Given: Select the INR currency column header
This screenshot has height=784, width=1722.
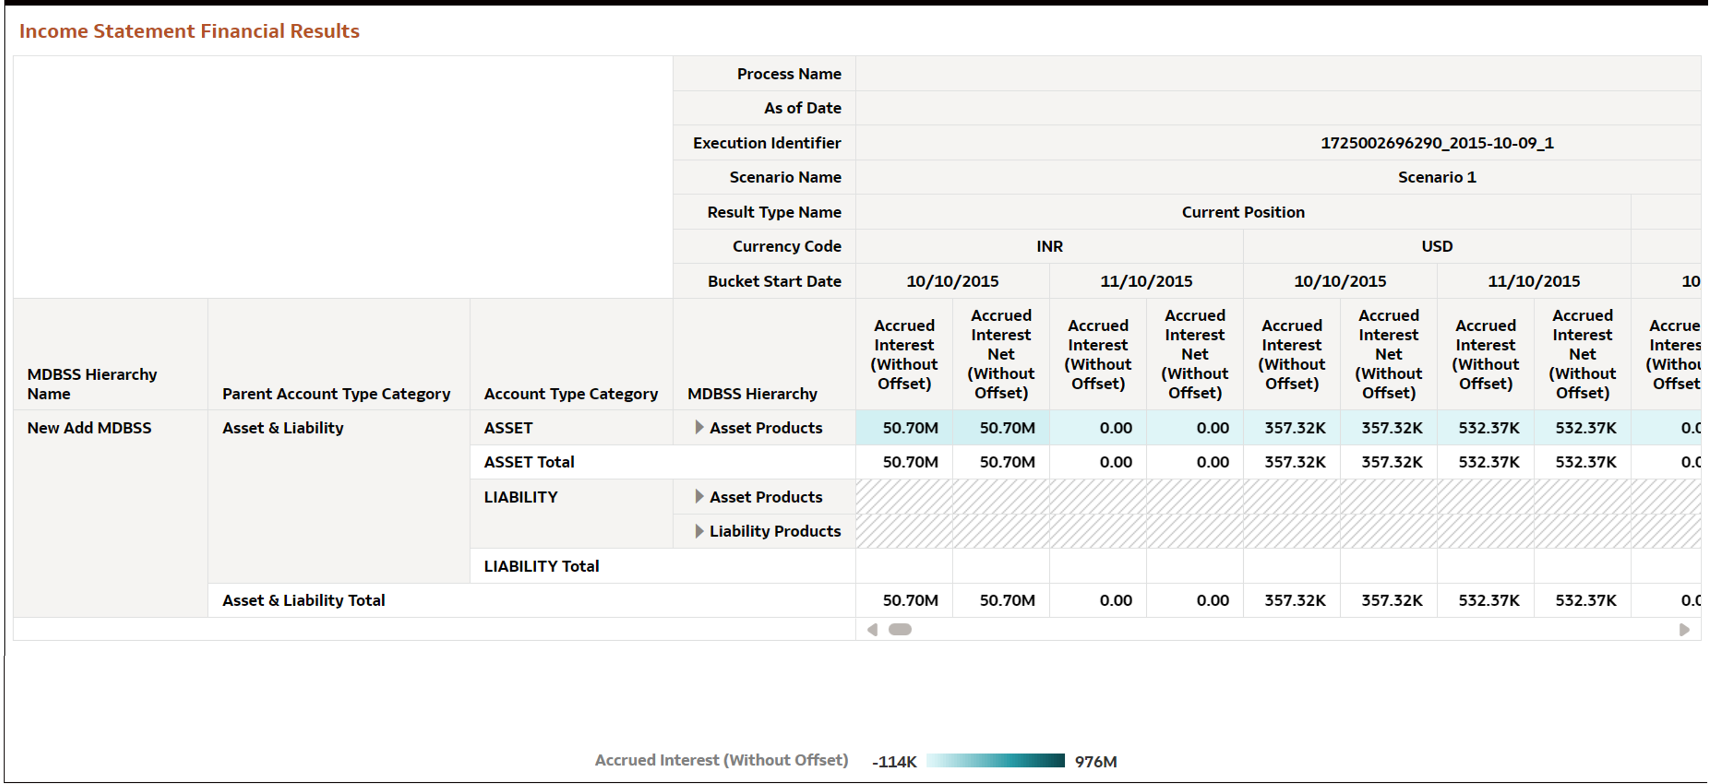Looking at the screenshot, I should click(1050, 246).
